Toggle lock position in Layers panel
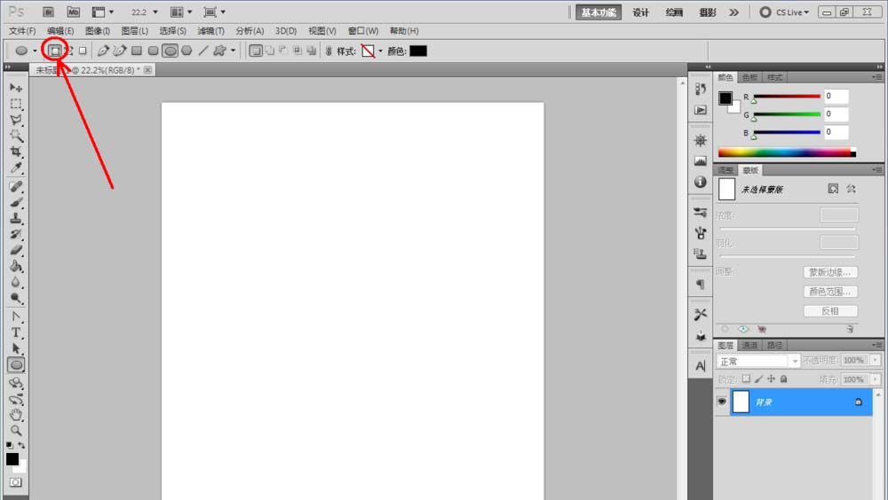Viewport: 888px width, 500px height. [x=771, y=379]
